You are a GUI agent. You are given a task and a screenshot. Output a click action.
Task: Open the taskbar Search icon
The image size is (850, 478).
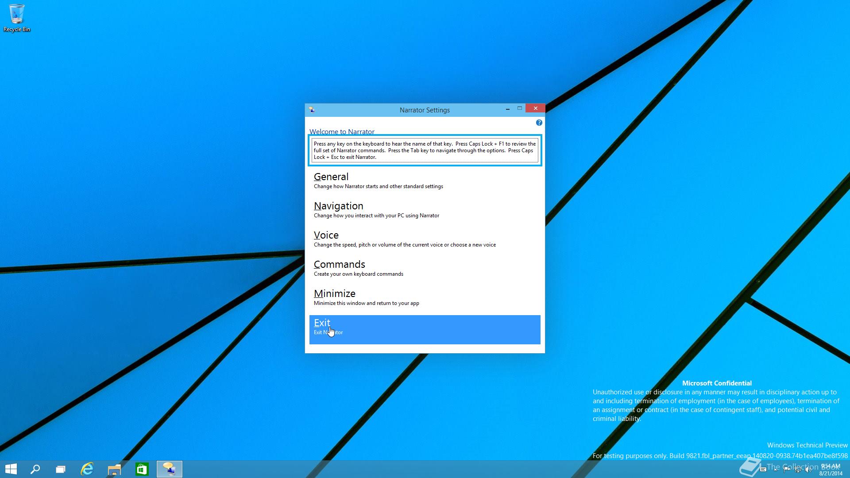35,469
